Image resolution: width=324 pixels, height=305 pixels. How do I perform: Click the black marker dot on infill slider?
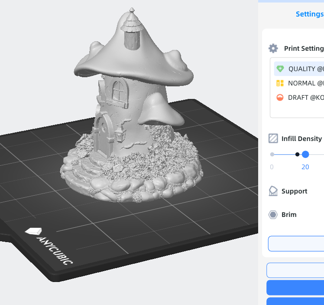click(297, 154)
